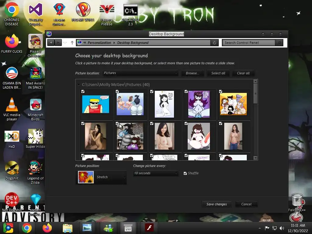Click the forward navigation arrow button

click(58, 43)
